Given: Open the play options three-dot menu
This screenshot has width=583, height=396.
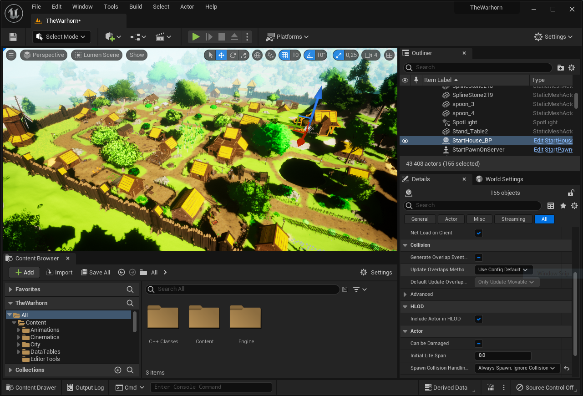Looking at the screenshot, I should pyautogui.click(x=247, y=37).
